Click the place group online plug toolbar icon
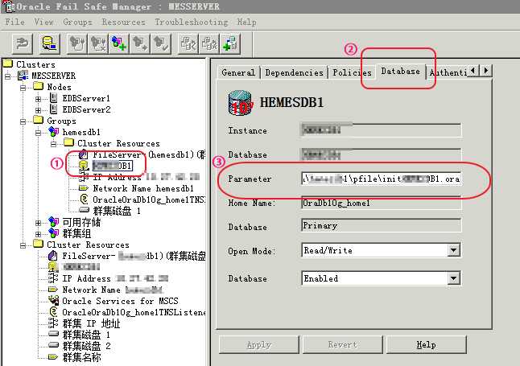Image resolution: width=520 pixels, height=366 pixels. [77, 43]
